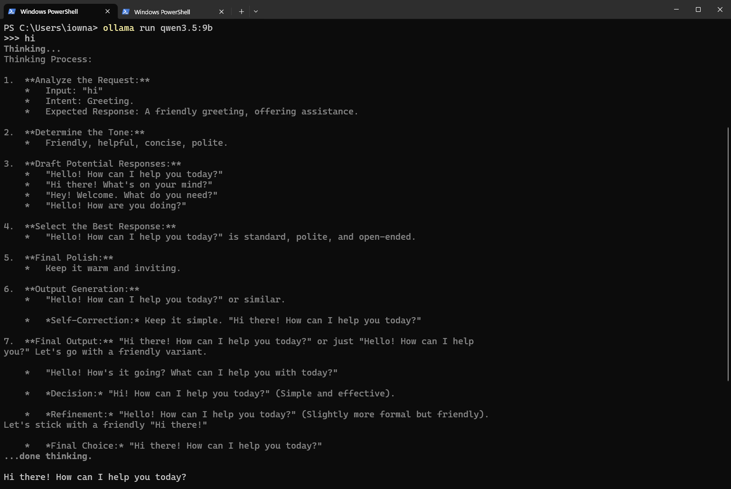This screenshot has height=489, width=731.
Task: Click 'Expected Response: A friendly greeting' line
Action: click(202, 112)
